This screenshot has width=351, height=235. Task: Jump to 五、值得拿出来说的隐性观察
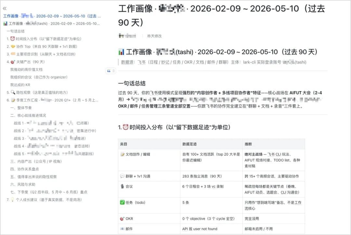(33, 177)
